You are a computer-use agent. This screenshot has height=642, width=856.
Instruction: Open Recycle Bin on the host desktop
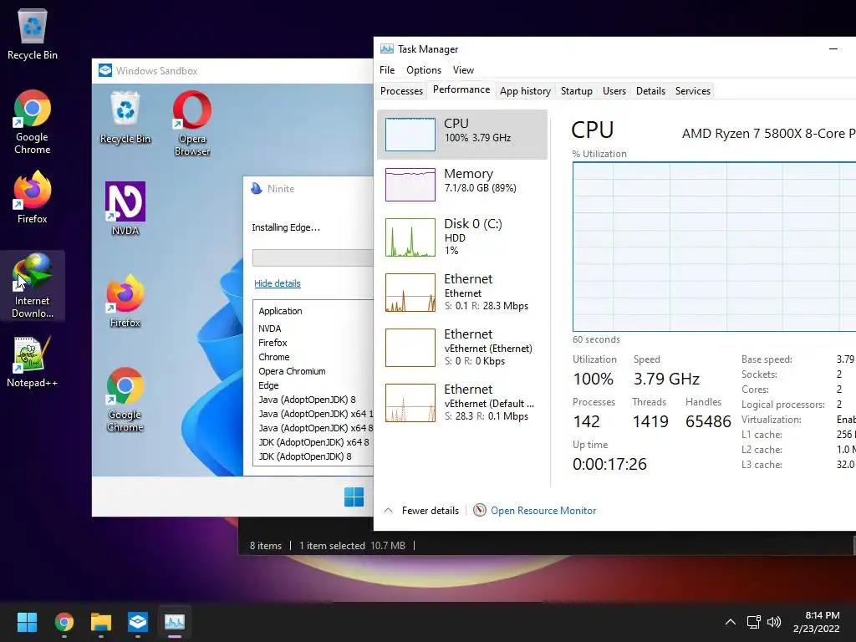pyautogui.click(x=33, y=35)
